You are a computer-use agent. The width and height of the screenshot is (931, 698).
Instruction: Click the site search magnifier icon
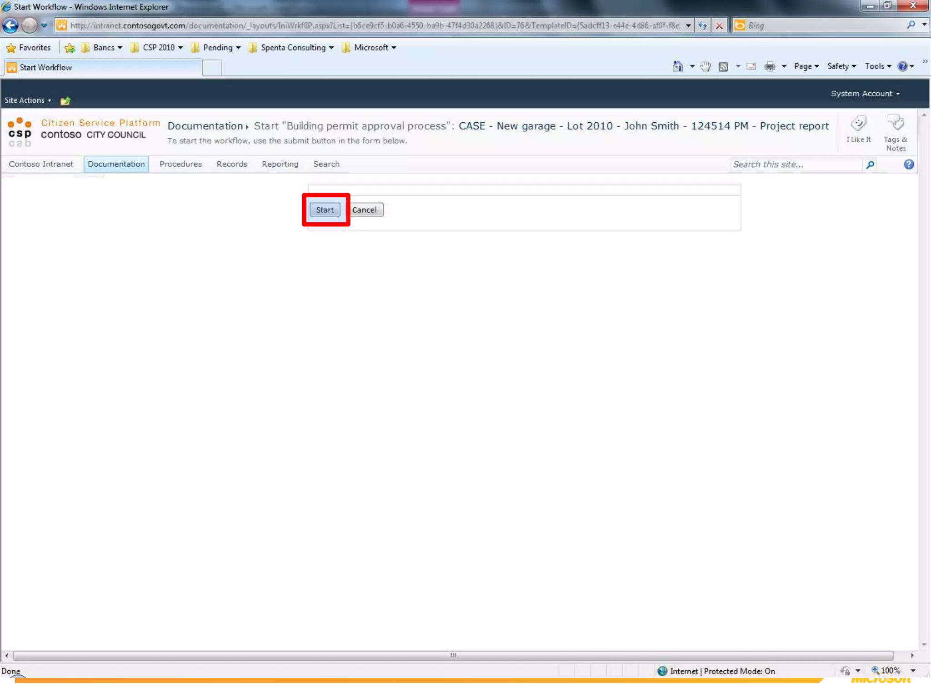(x=870, y=165)
